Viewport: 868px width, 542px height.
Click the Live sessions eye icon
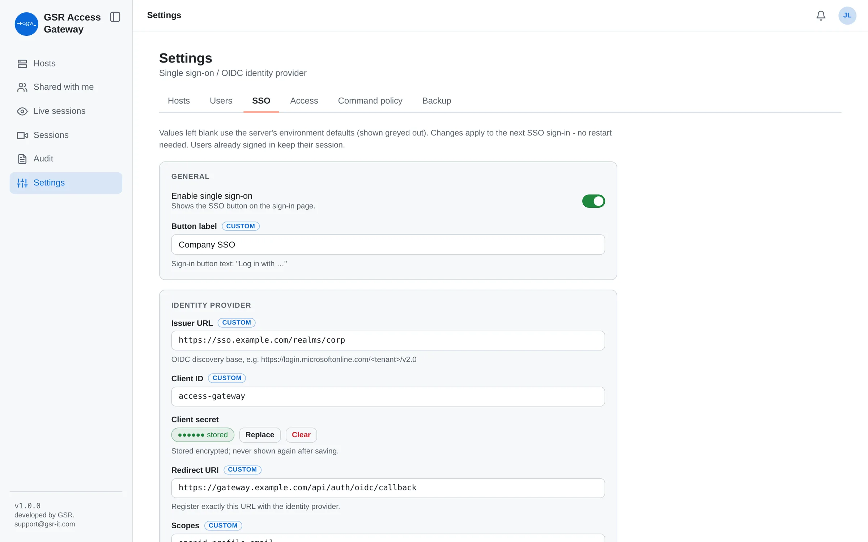22,111
